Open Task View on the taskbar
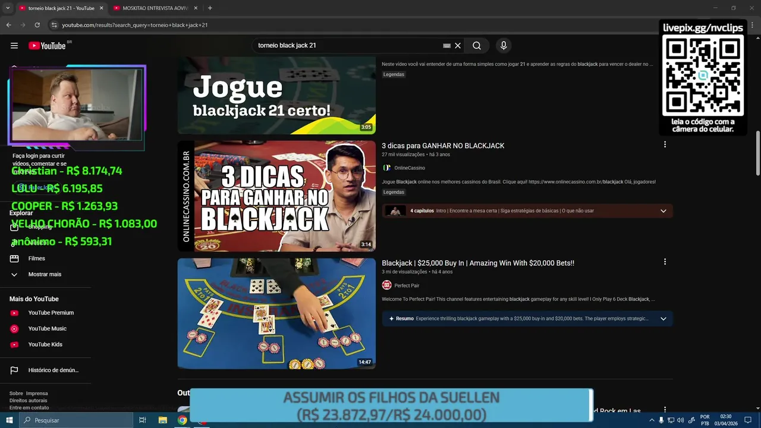The height and width of the screenshot is (428, 761). click(143, 420)
